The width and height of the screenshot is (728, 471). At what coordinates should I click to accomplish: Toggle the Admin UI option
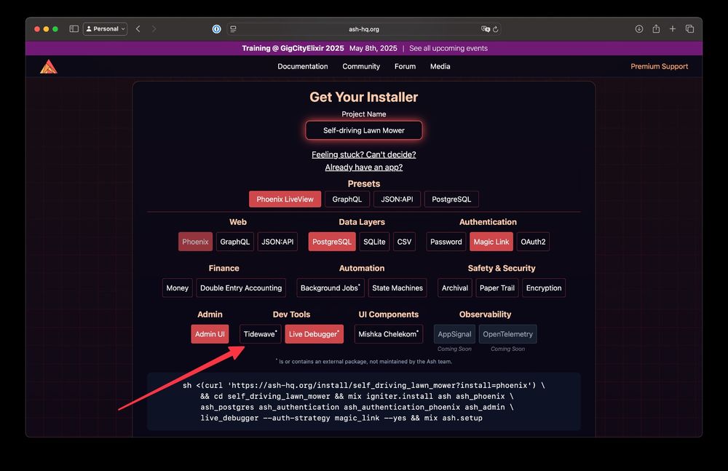pyautogui.click(x=210, y=334)
